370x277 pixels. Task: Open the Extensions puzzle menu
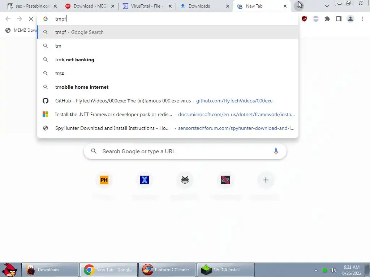327,19
